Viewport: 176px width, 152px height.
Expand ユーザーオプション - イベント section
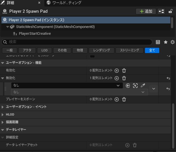pyautogui.click(x=3, y=107)
